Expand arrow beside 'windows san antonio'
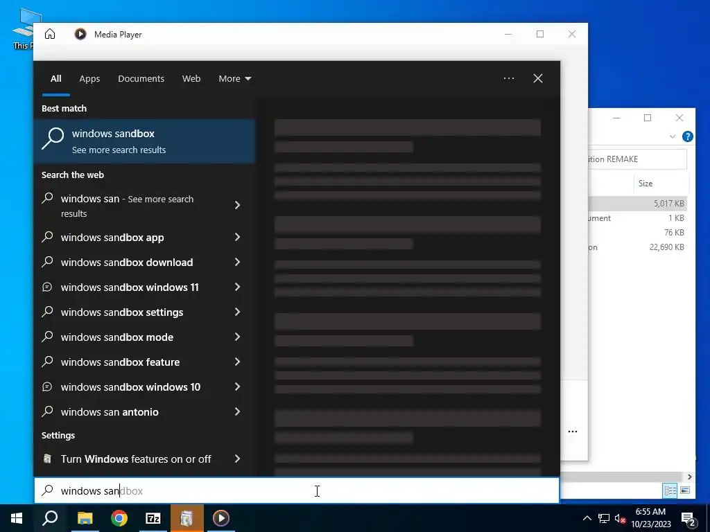The image size is (710, 532). (x=237, y=411)
